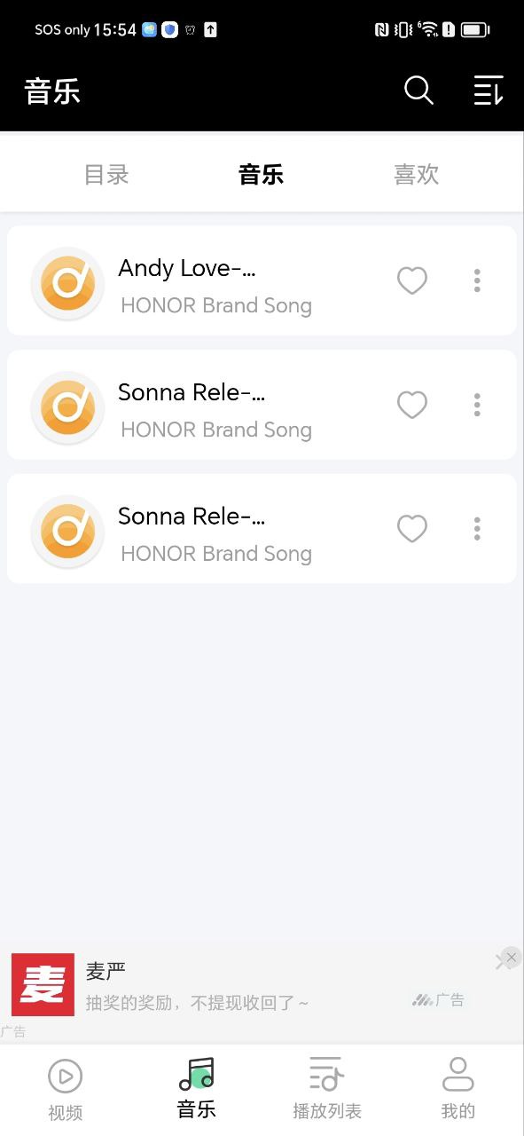The height and width of the screenshot is (1136, 524).
Task: Go to 视频 video section
Action: tap(65, 1090)
